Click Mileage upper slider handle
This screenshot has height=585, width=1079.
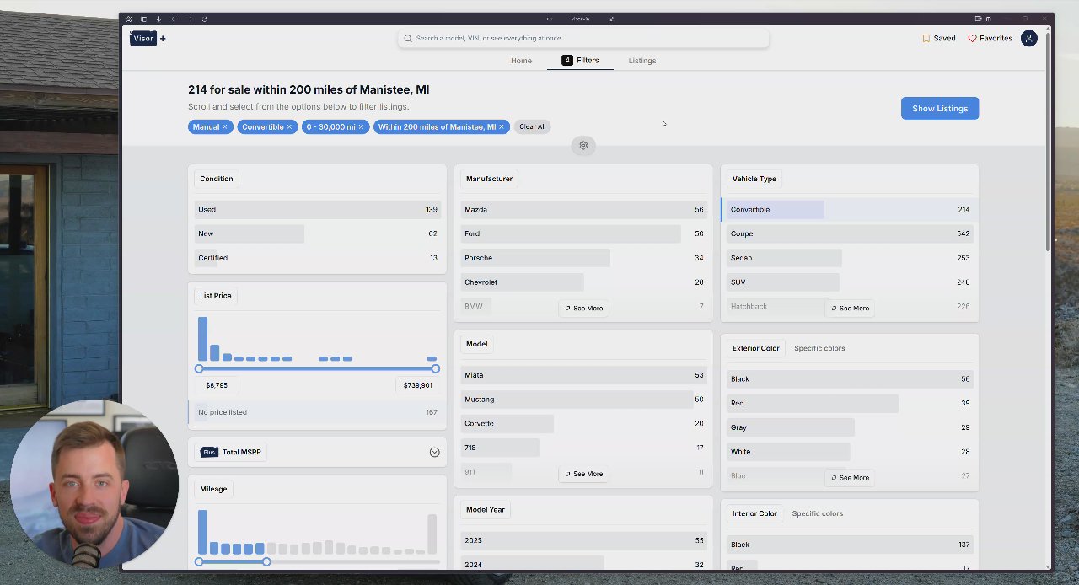coord(266,561)
